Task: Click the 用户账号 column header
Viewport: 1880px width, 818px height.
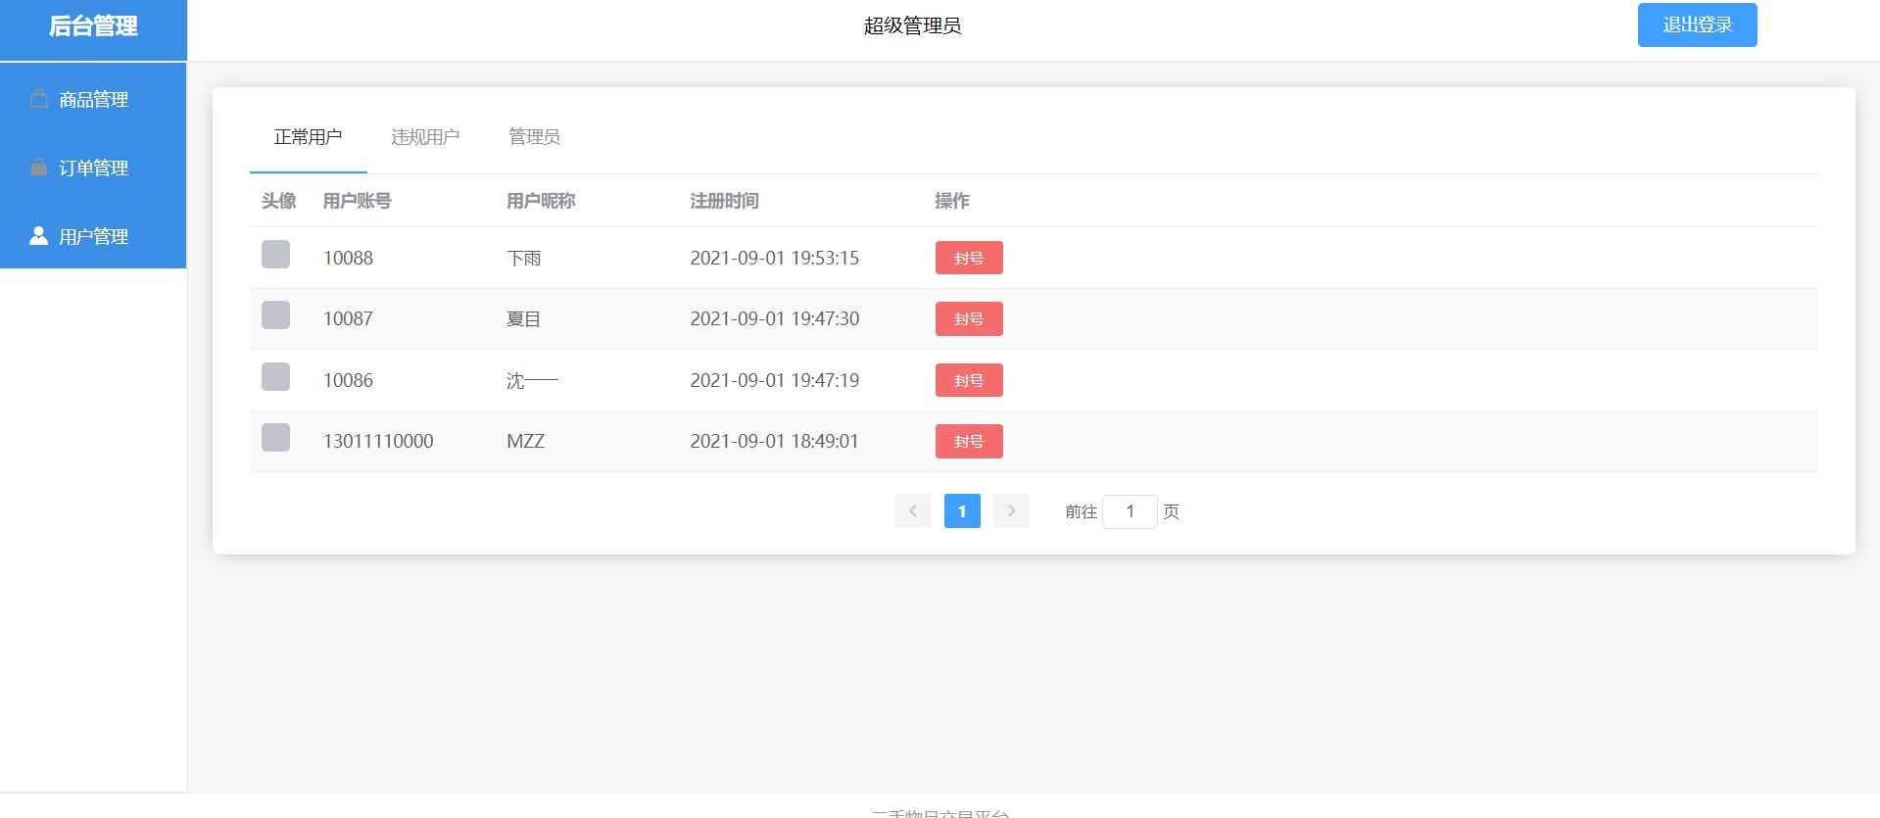Action: tap(357, 201)
